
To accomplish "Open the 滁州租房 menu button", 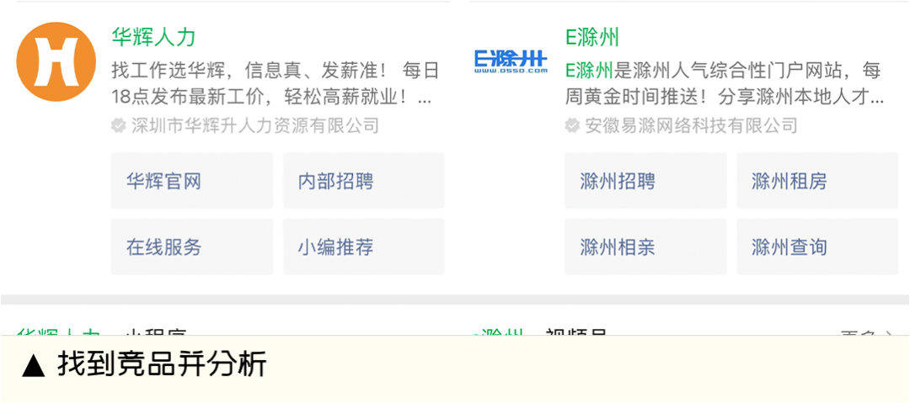I will pos(817,181).
